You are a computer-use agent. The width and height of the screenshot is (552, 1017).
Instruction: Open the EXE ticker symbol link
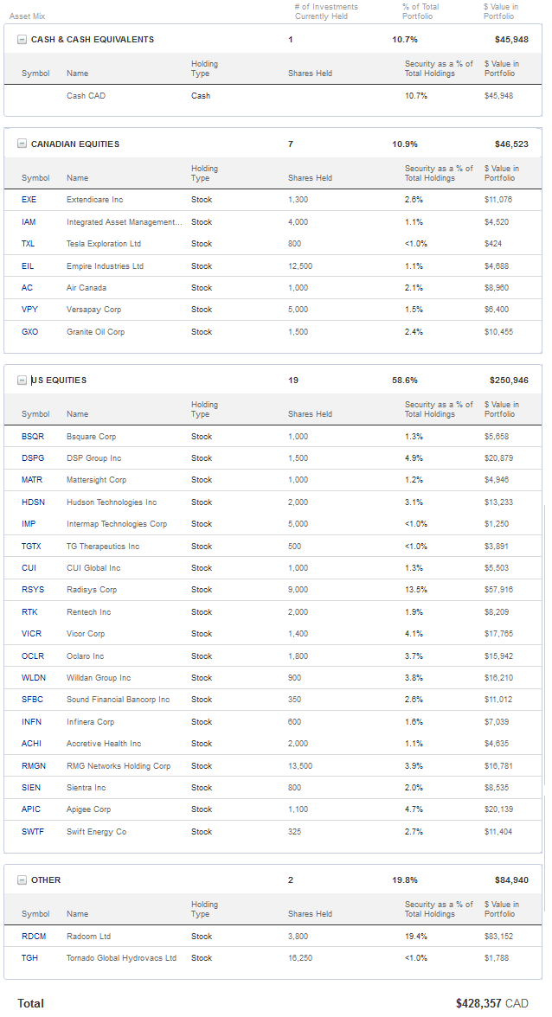pyautogui.click(x=29, y=200)
